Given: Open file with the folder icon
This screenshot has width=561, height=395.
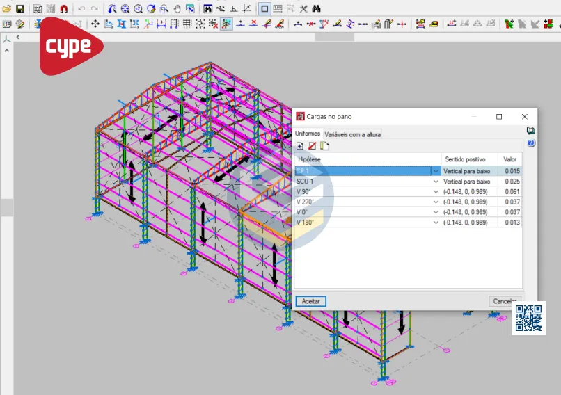Looking at the screenshot, I should click(7, 9).
